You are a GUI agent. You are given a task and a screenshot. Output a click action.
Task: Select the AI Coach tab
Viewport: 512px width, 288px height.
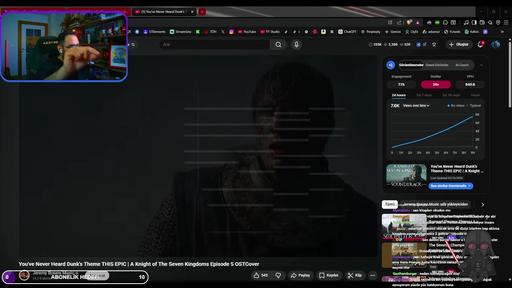(x=462, y=65)
